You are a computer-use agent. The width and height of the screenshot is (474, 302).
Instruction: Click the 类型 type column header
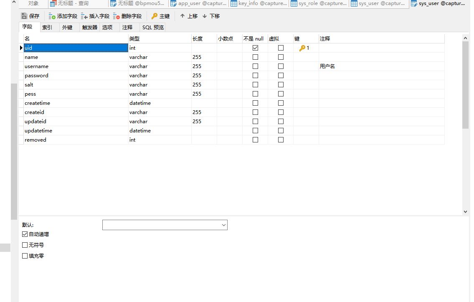point(160,39)
